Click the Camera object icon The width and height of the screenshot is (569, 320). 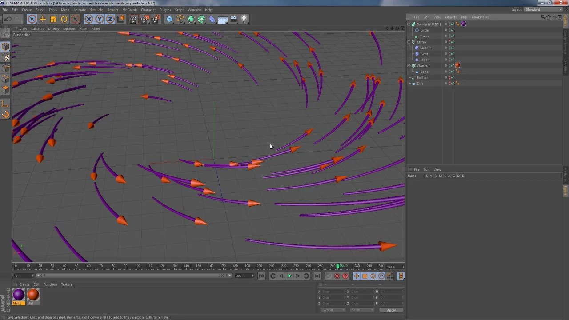pos(233,19)
